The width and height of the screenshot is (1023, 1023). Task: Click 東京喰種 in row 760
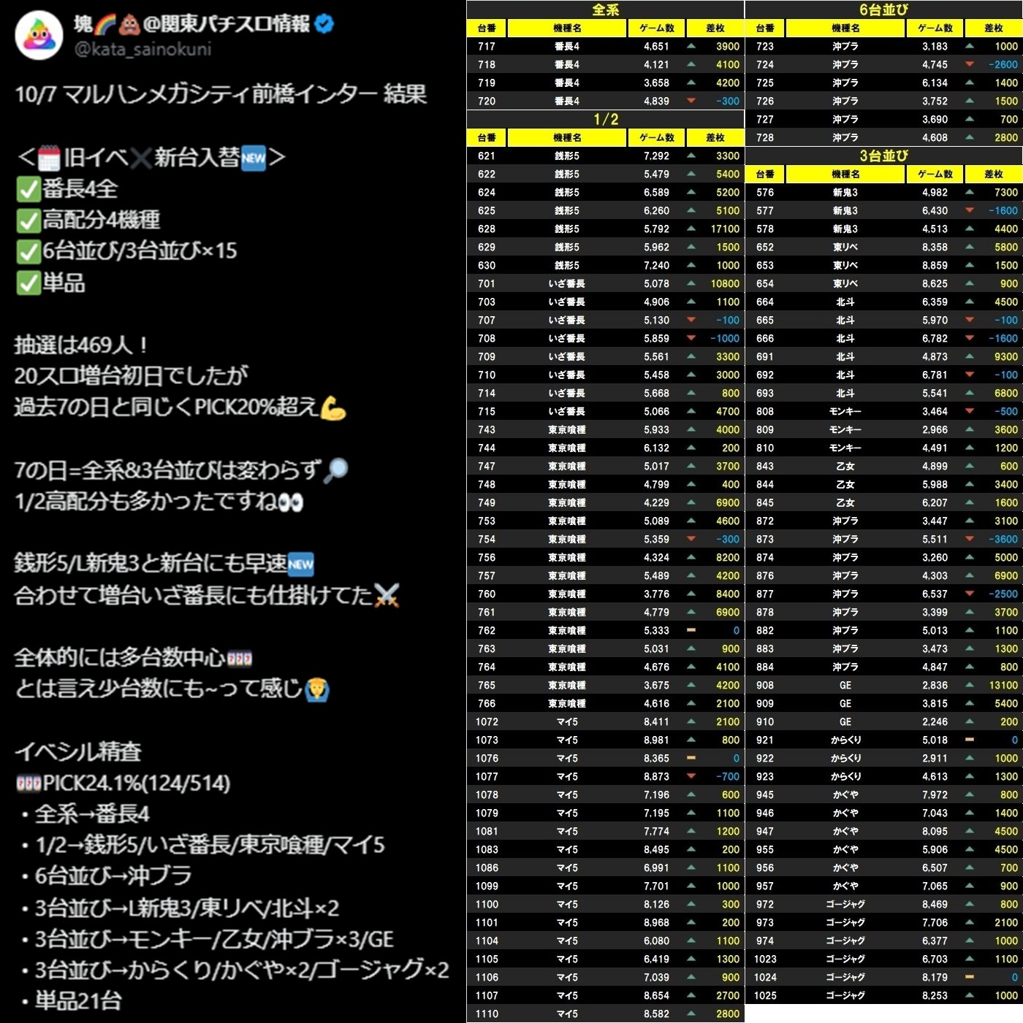point(567,594)
